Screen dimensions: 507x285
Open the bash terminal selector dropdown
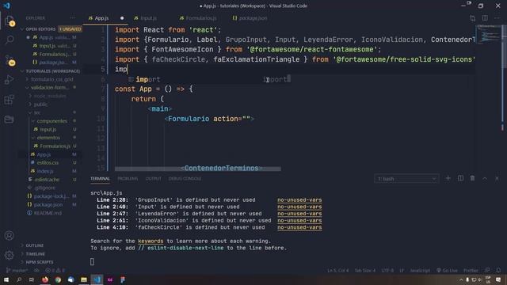click(406, 179)
